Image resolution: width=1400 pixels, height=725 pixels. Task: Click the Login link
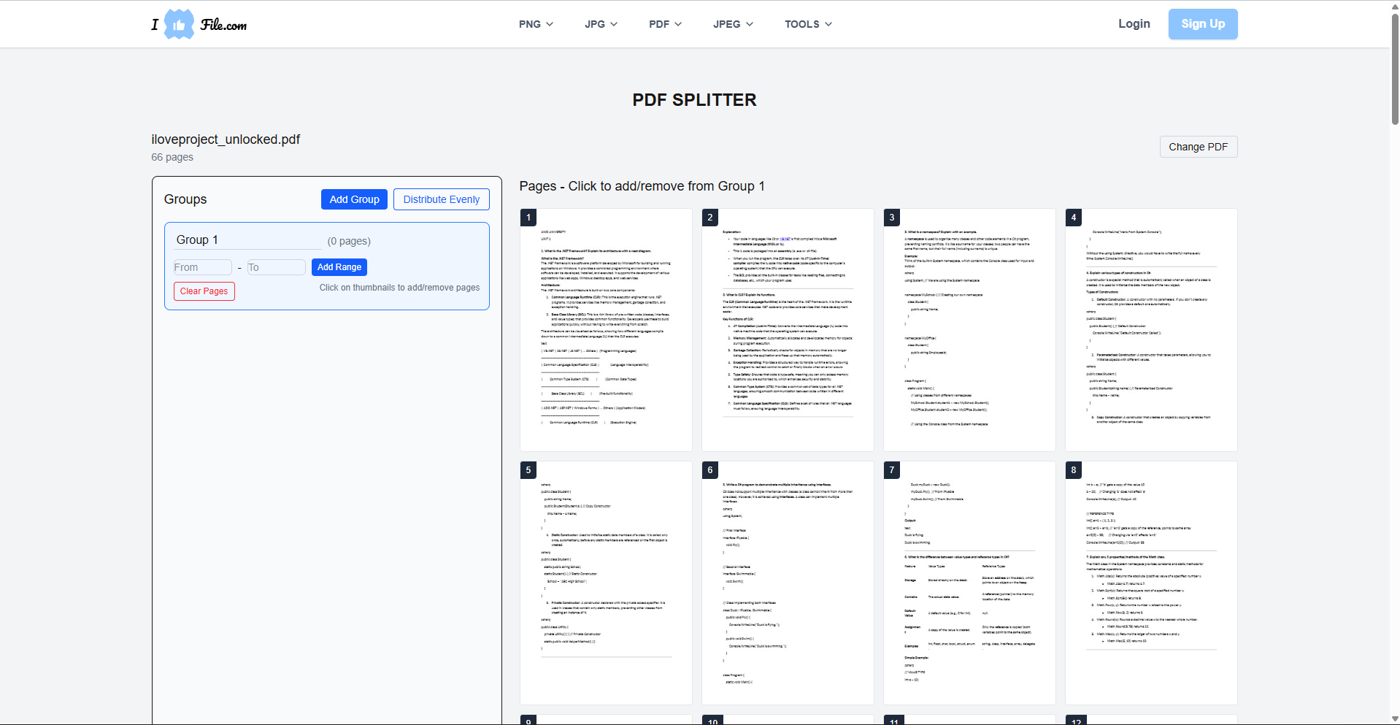(1133, 23)
